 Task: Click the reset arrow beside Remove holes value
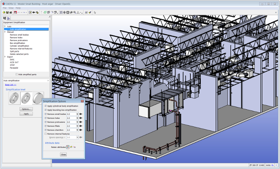pyautogui.click(x=80, y=118)
